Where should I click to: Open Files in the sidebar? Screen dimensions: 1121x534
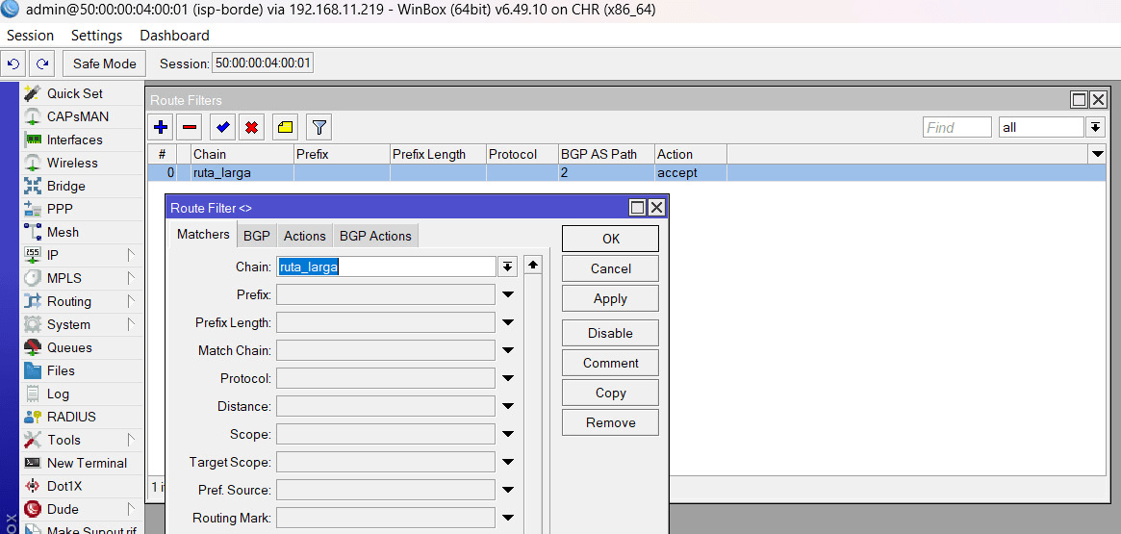click(61, 370)
